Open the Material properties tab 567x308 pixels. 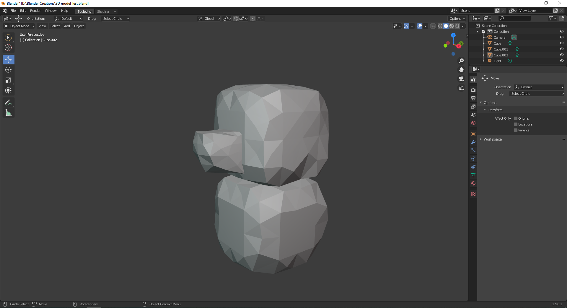pos(473,183)
